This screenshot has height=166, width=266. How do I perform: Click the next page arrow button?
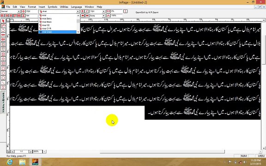pos(30,151)
